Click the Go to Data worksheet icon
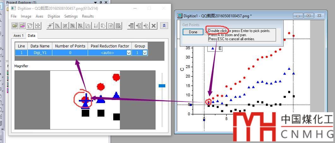The height and width of the screenshot is (143, 335). coord(131,26)
